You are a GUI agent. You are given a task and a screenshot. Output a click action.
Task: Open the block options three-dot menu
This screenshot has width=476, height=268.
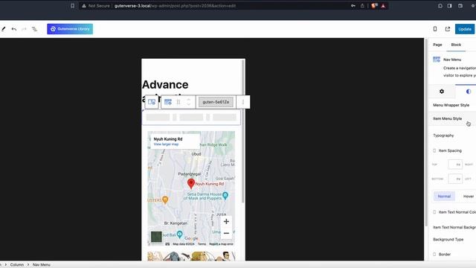coord(243,102)
